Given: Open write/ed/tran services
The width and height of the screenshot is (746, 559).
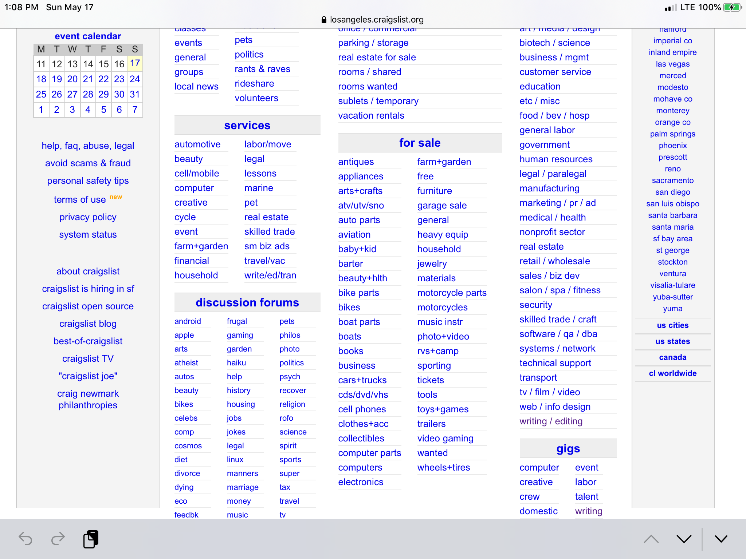Looking at the screenshot, I should 270,275.
